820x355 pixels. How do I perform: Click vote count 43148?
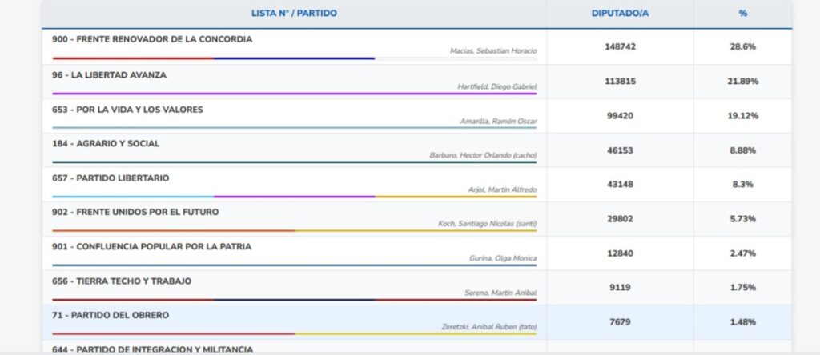(621, 184)
